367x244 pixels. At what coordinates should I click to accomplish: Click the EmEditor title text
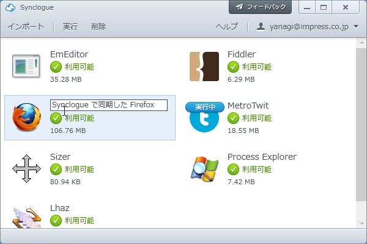click(x=69, y=54)
